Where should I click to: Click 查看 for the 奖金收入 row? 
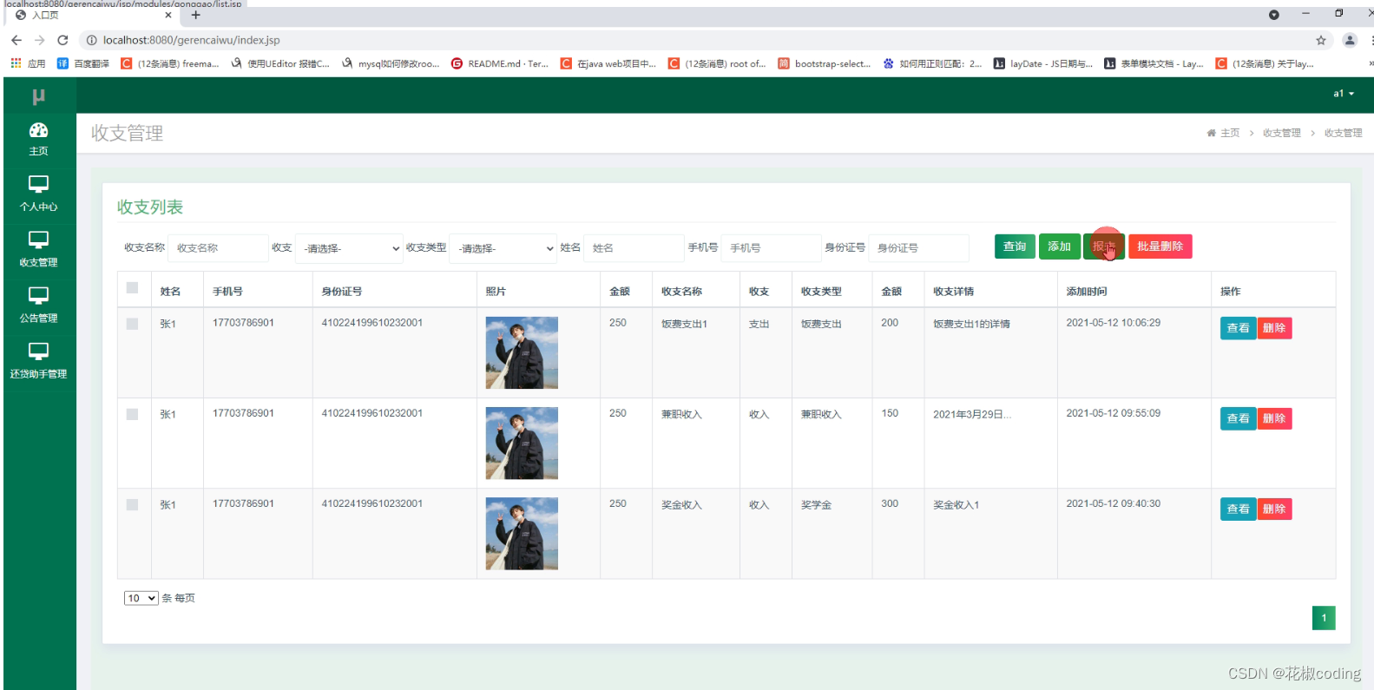(1238, 509)
